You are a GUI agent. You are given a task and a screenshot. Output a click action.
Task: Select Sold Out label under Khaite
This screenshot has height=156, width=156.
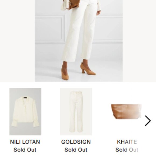(x=127, y=150)
